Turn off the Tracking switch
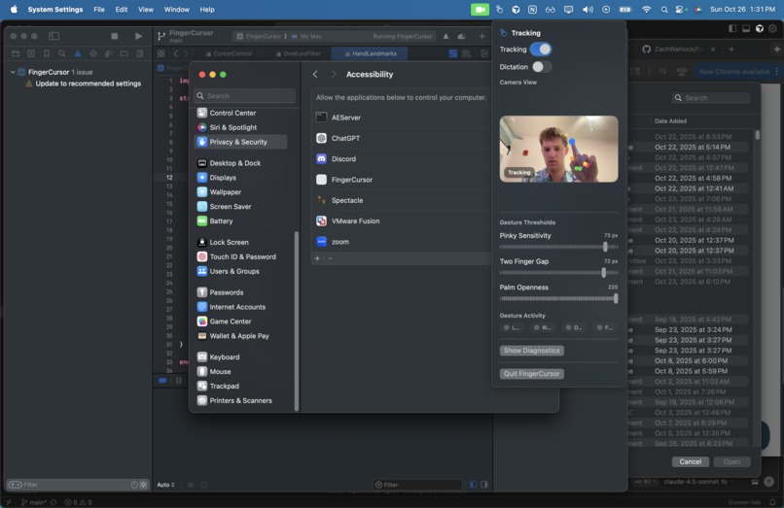The width and height of the screenshot is (784, 508). (541, 49)
